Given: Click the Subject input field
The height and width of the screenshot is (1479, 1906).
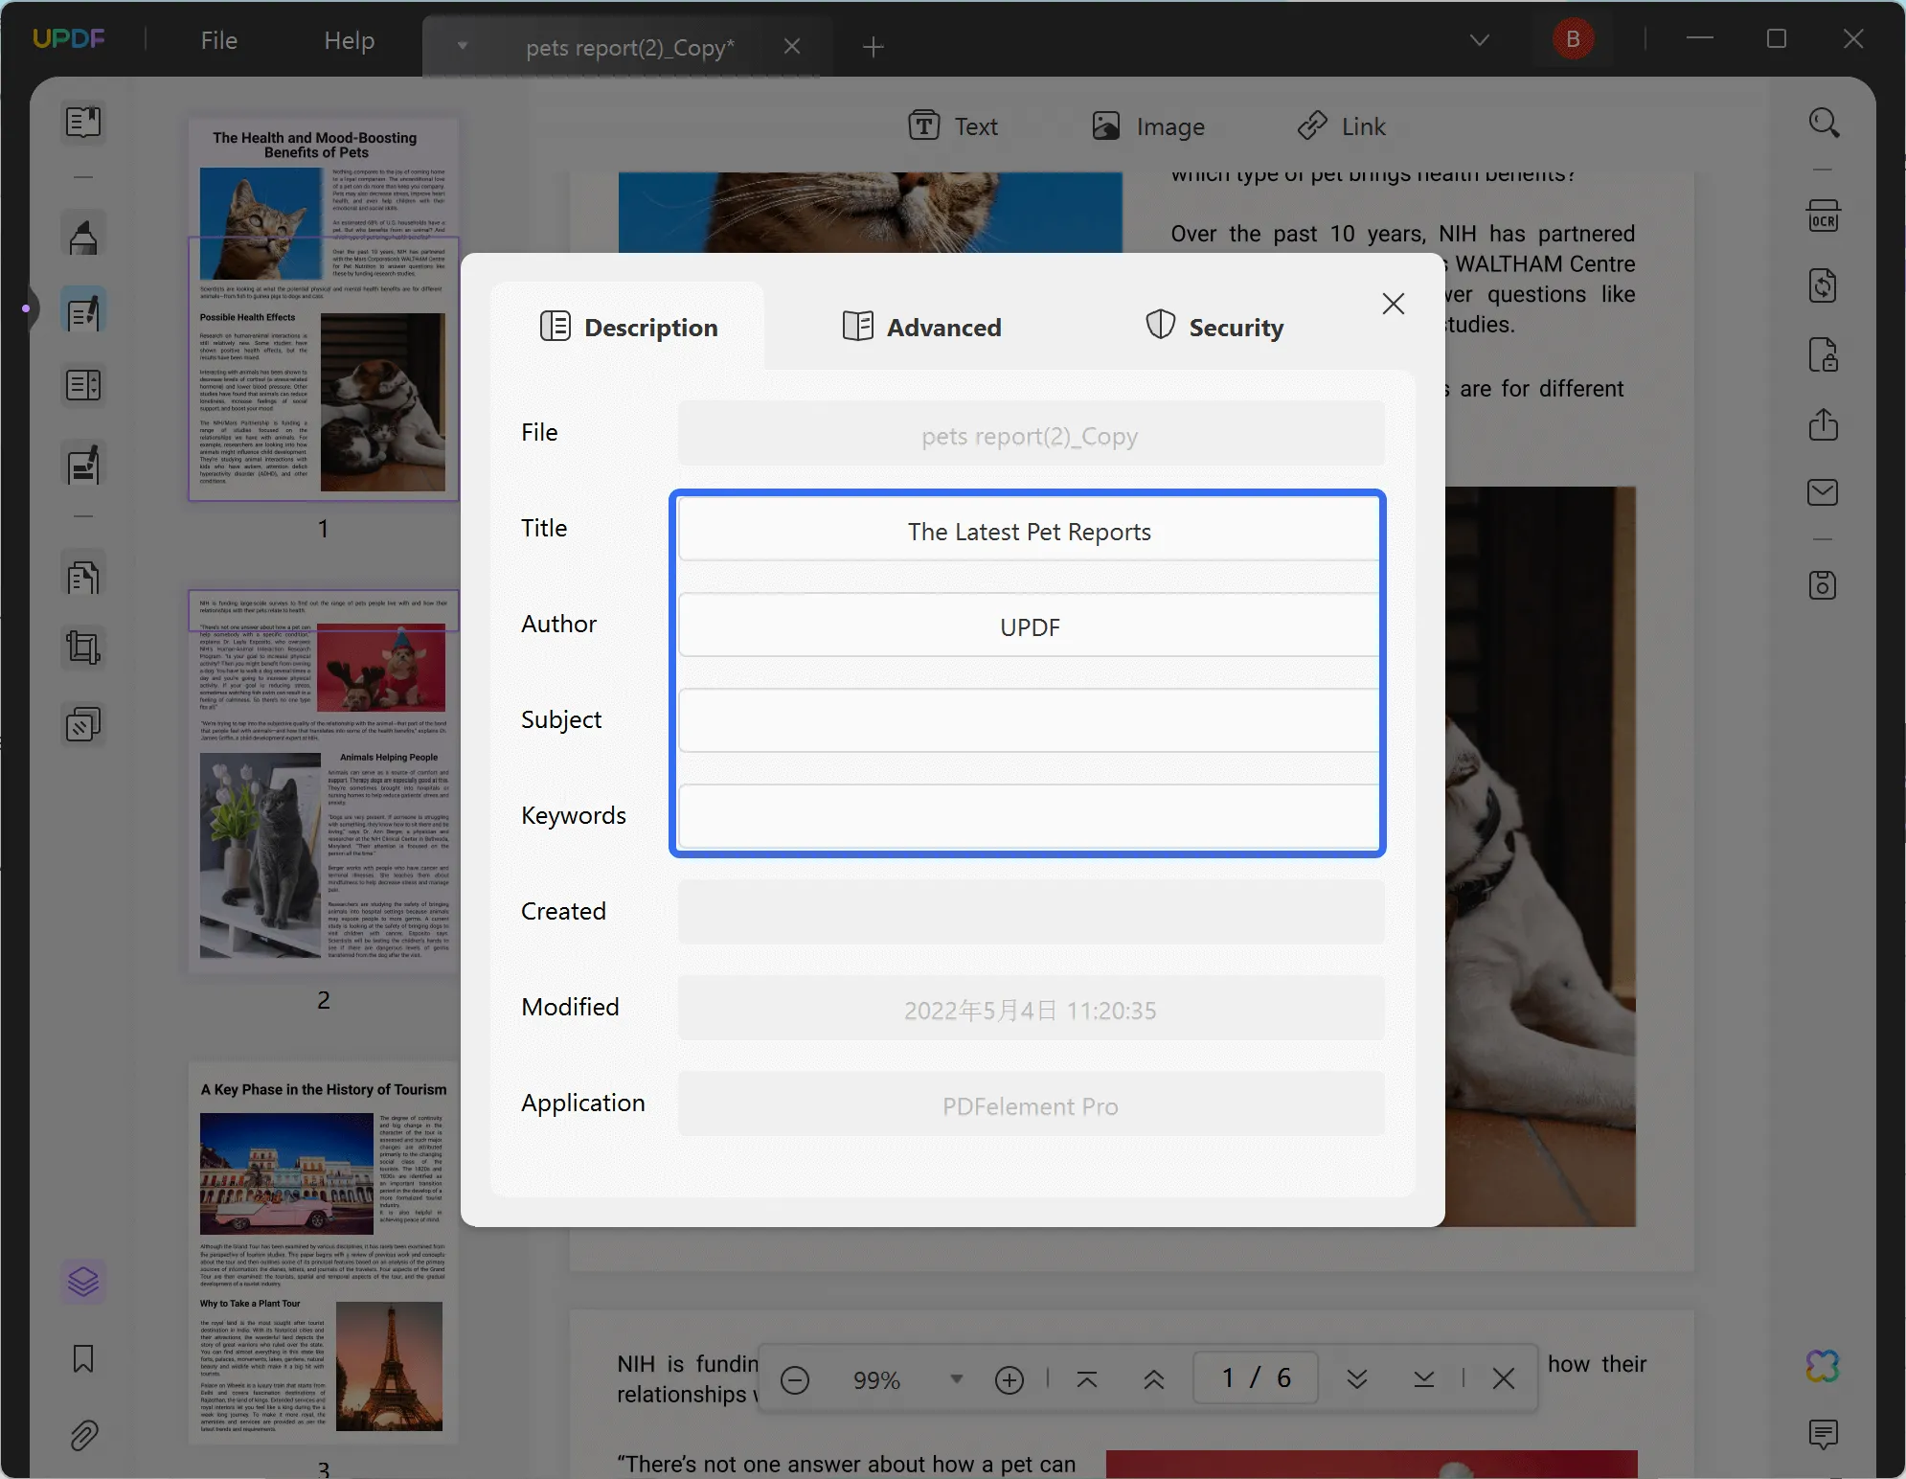Looking at the screenshot, I should [x=1031, y=719].
